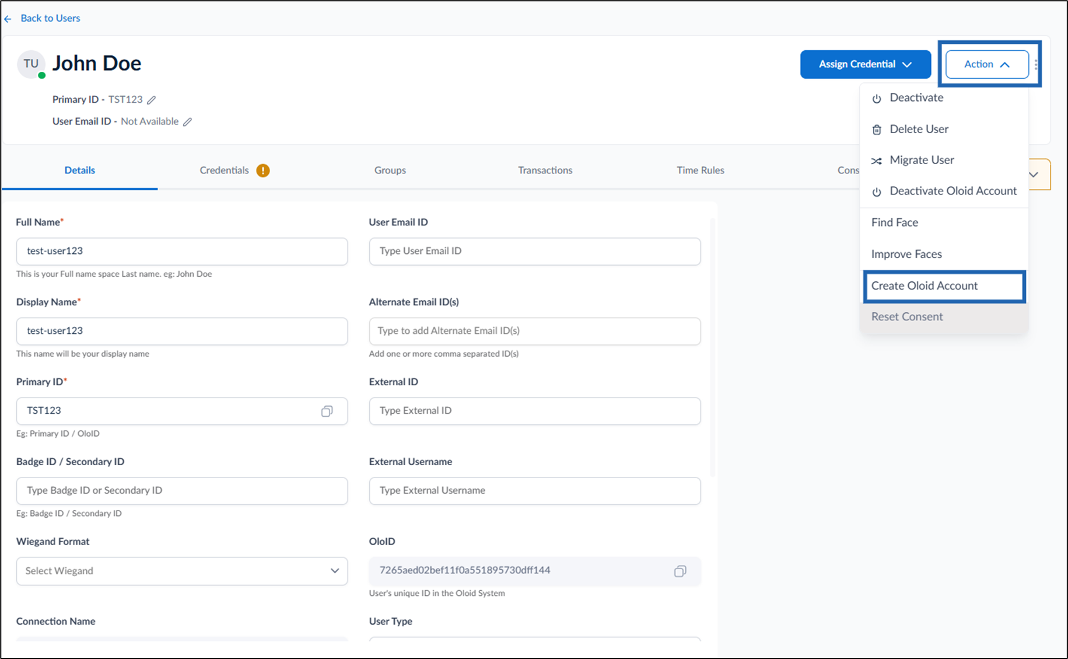Click the Badge ID or Secondary ID field
The image size is (1068, 659).
[182, 491]
